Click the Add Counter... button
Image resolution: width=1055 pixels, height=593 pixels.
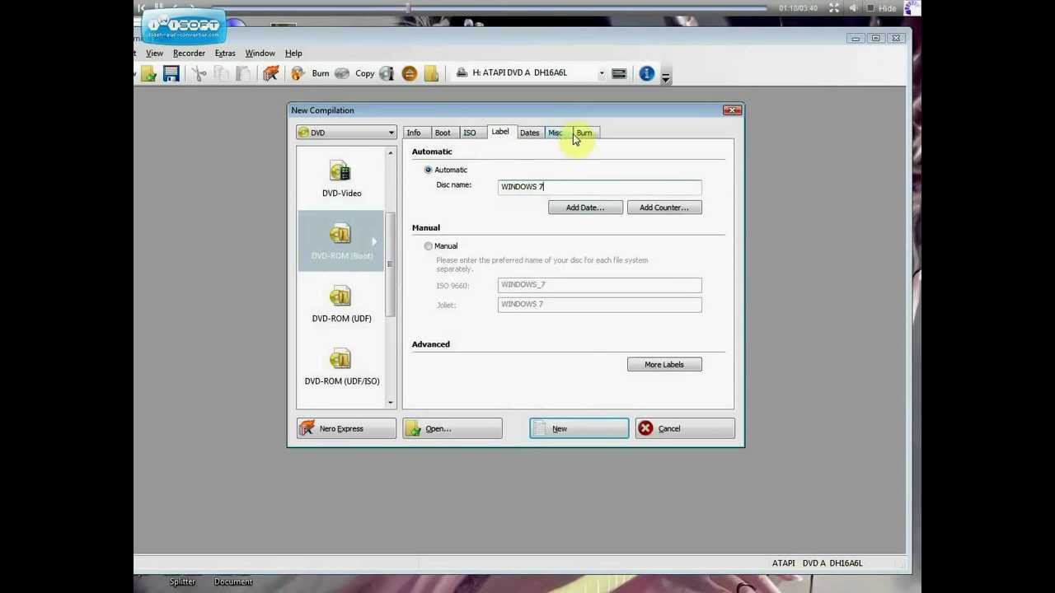click(664, 208)
